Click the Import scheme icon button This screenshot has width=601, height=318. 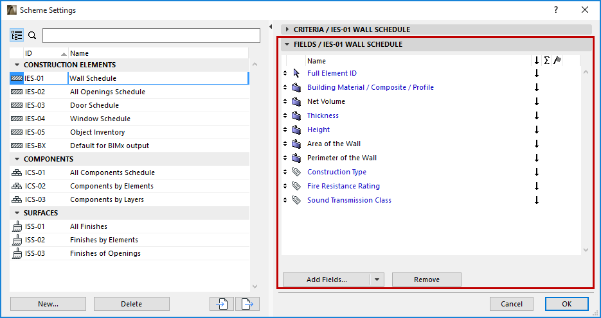(x=222, y=304)
